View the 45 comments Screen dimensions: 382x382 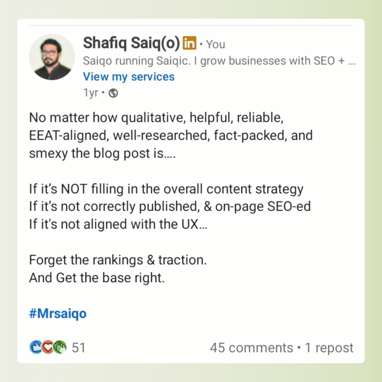pos(251,347)
